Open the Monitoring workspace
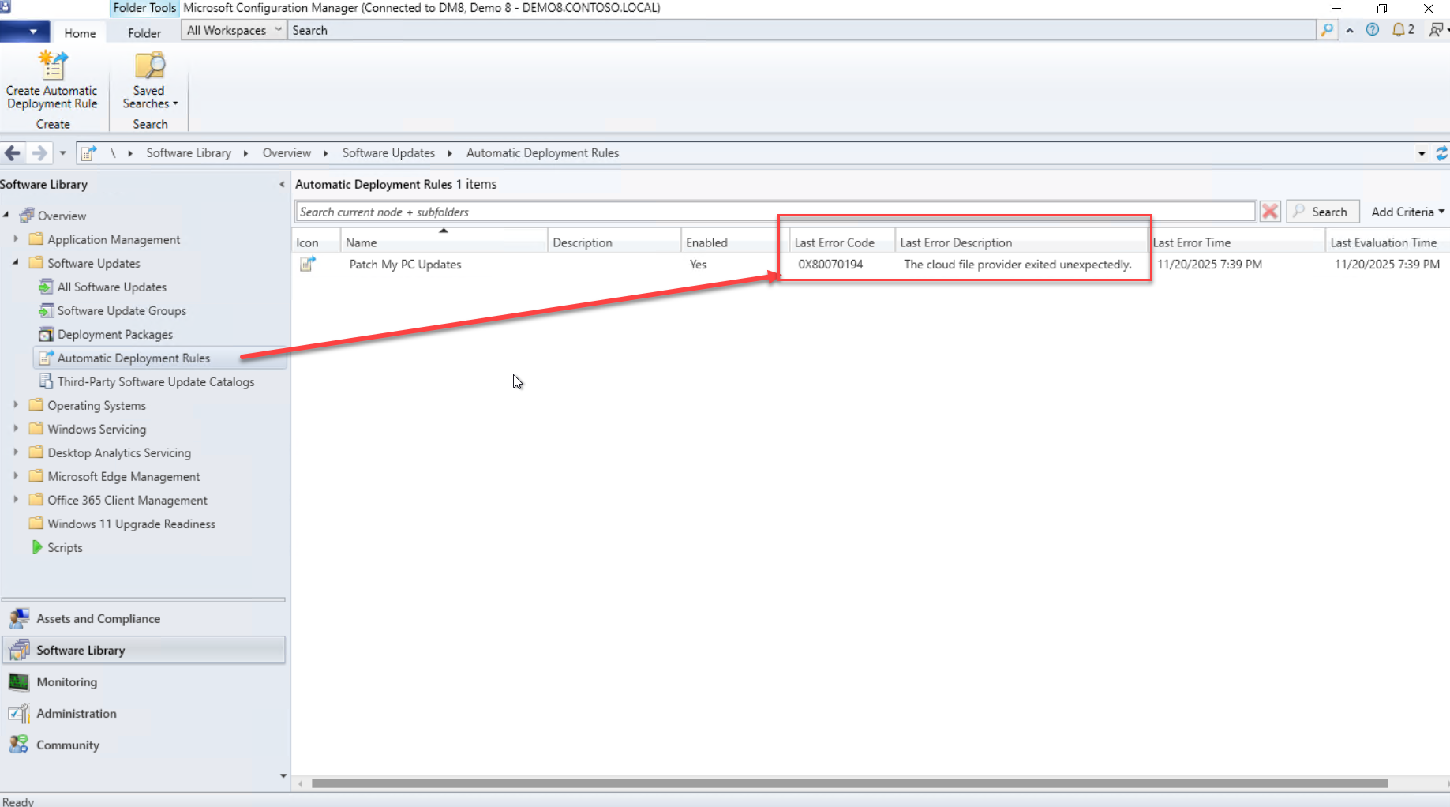The width and height of the screenshot is (1450, 807). pyautogui.click(x=66, y=681)
